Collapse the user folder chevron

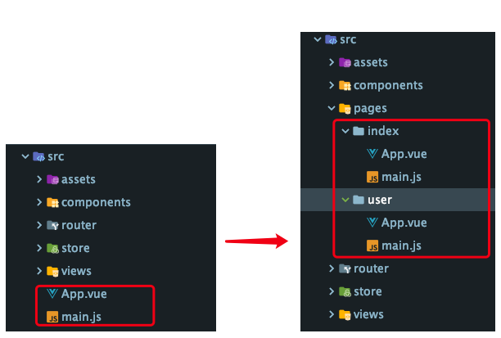pyautogui.click(x=345, y=200)
